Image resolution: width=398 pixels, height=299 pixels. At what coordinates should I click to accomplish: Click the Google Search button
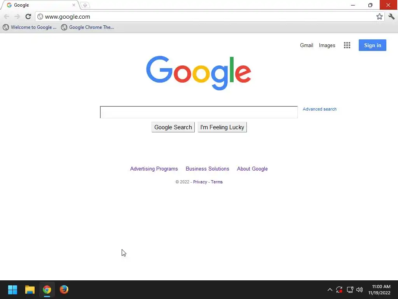(x=173, y=127)
